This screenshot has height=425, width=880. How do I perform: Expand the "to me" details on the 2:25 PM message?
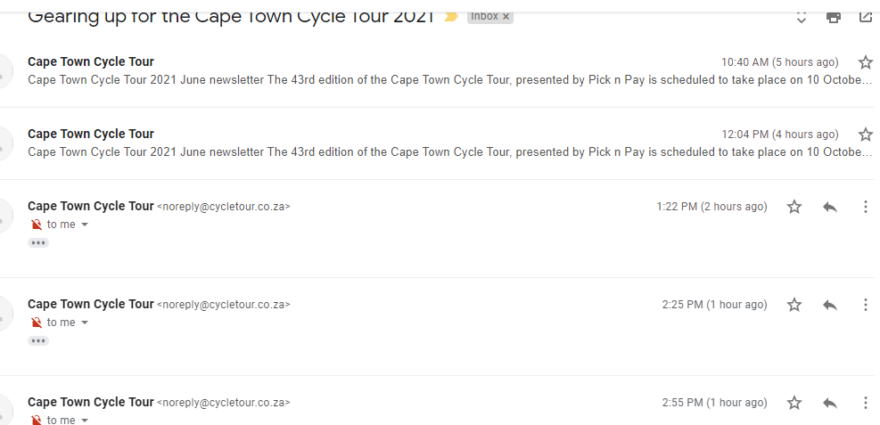point(85,323)
